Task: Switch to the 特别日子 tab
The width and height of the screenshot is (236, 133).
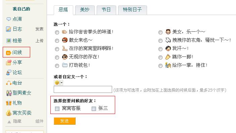Action: tap(133, 10)
